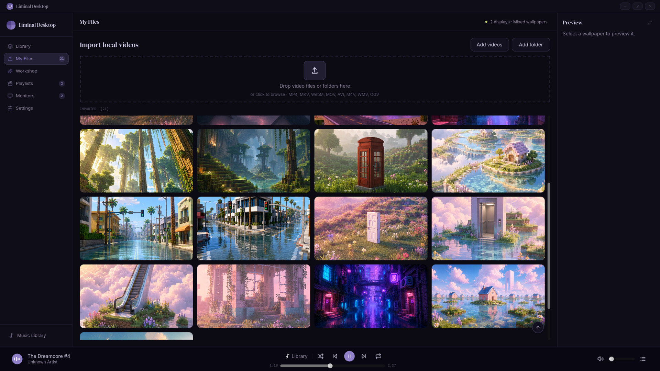Select the floating houses lake wallpaper thumbnail

pyautogui.click(x=488, y=296)
